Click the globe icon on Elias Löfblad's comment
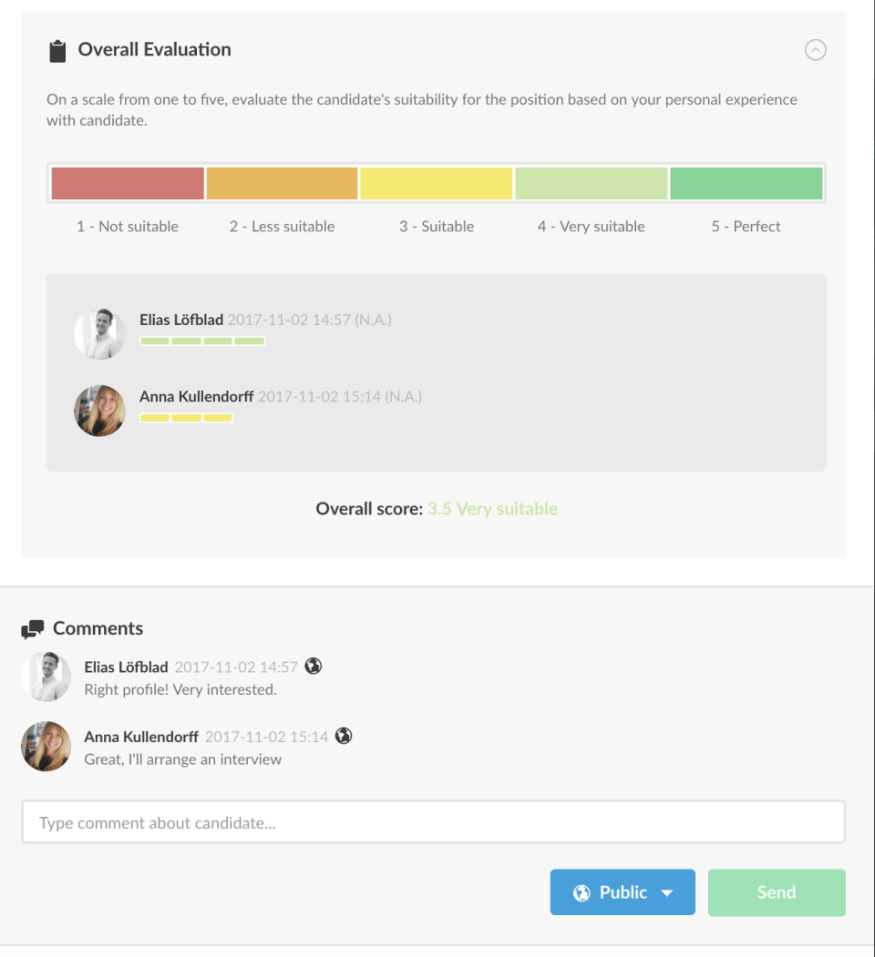The height and width of the screenshot is (957, 875). [314, 666]
